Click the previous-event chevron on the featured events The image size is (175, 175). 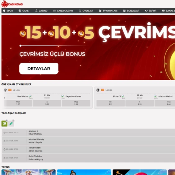click(x=5, y=98)
